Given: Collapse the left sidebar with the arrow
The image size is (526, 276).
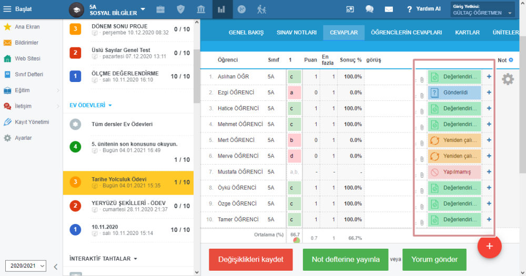Looking at the screenshot, I should [x=56, y=267].
